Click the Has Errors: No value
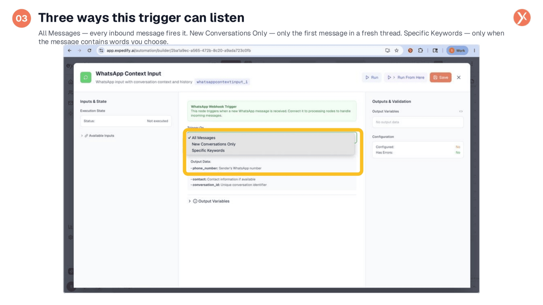This screenshot has height=305, width=543. tap(458, 152)
